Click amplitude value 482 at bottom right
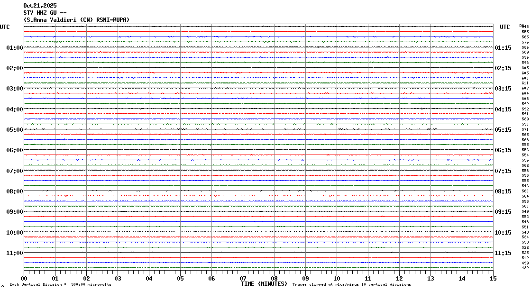This screenshot has height=291, width=531. [x=525, y=268]
